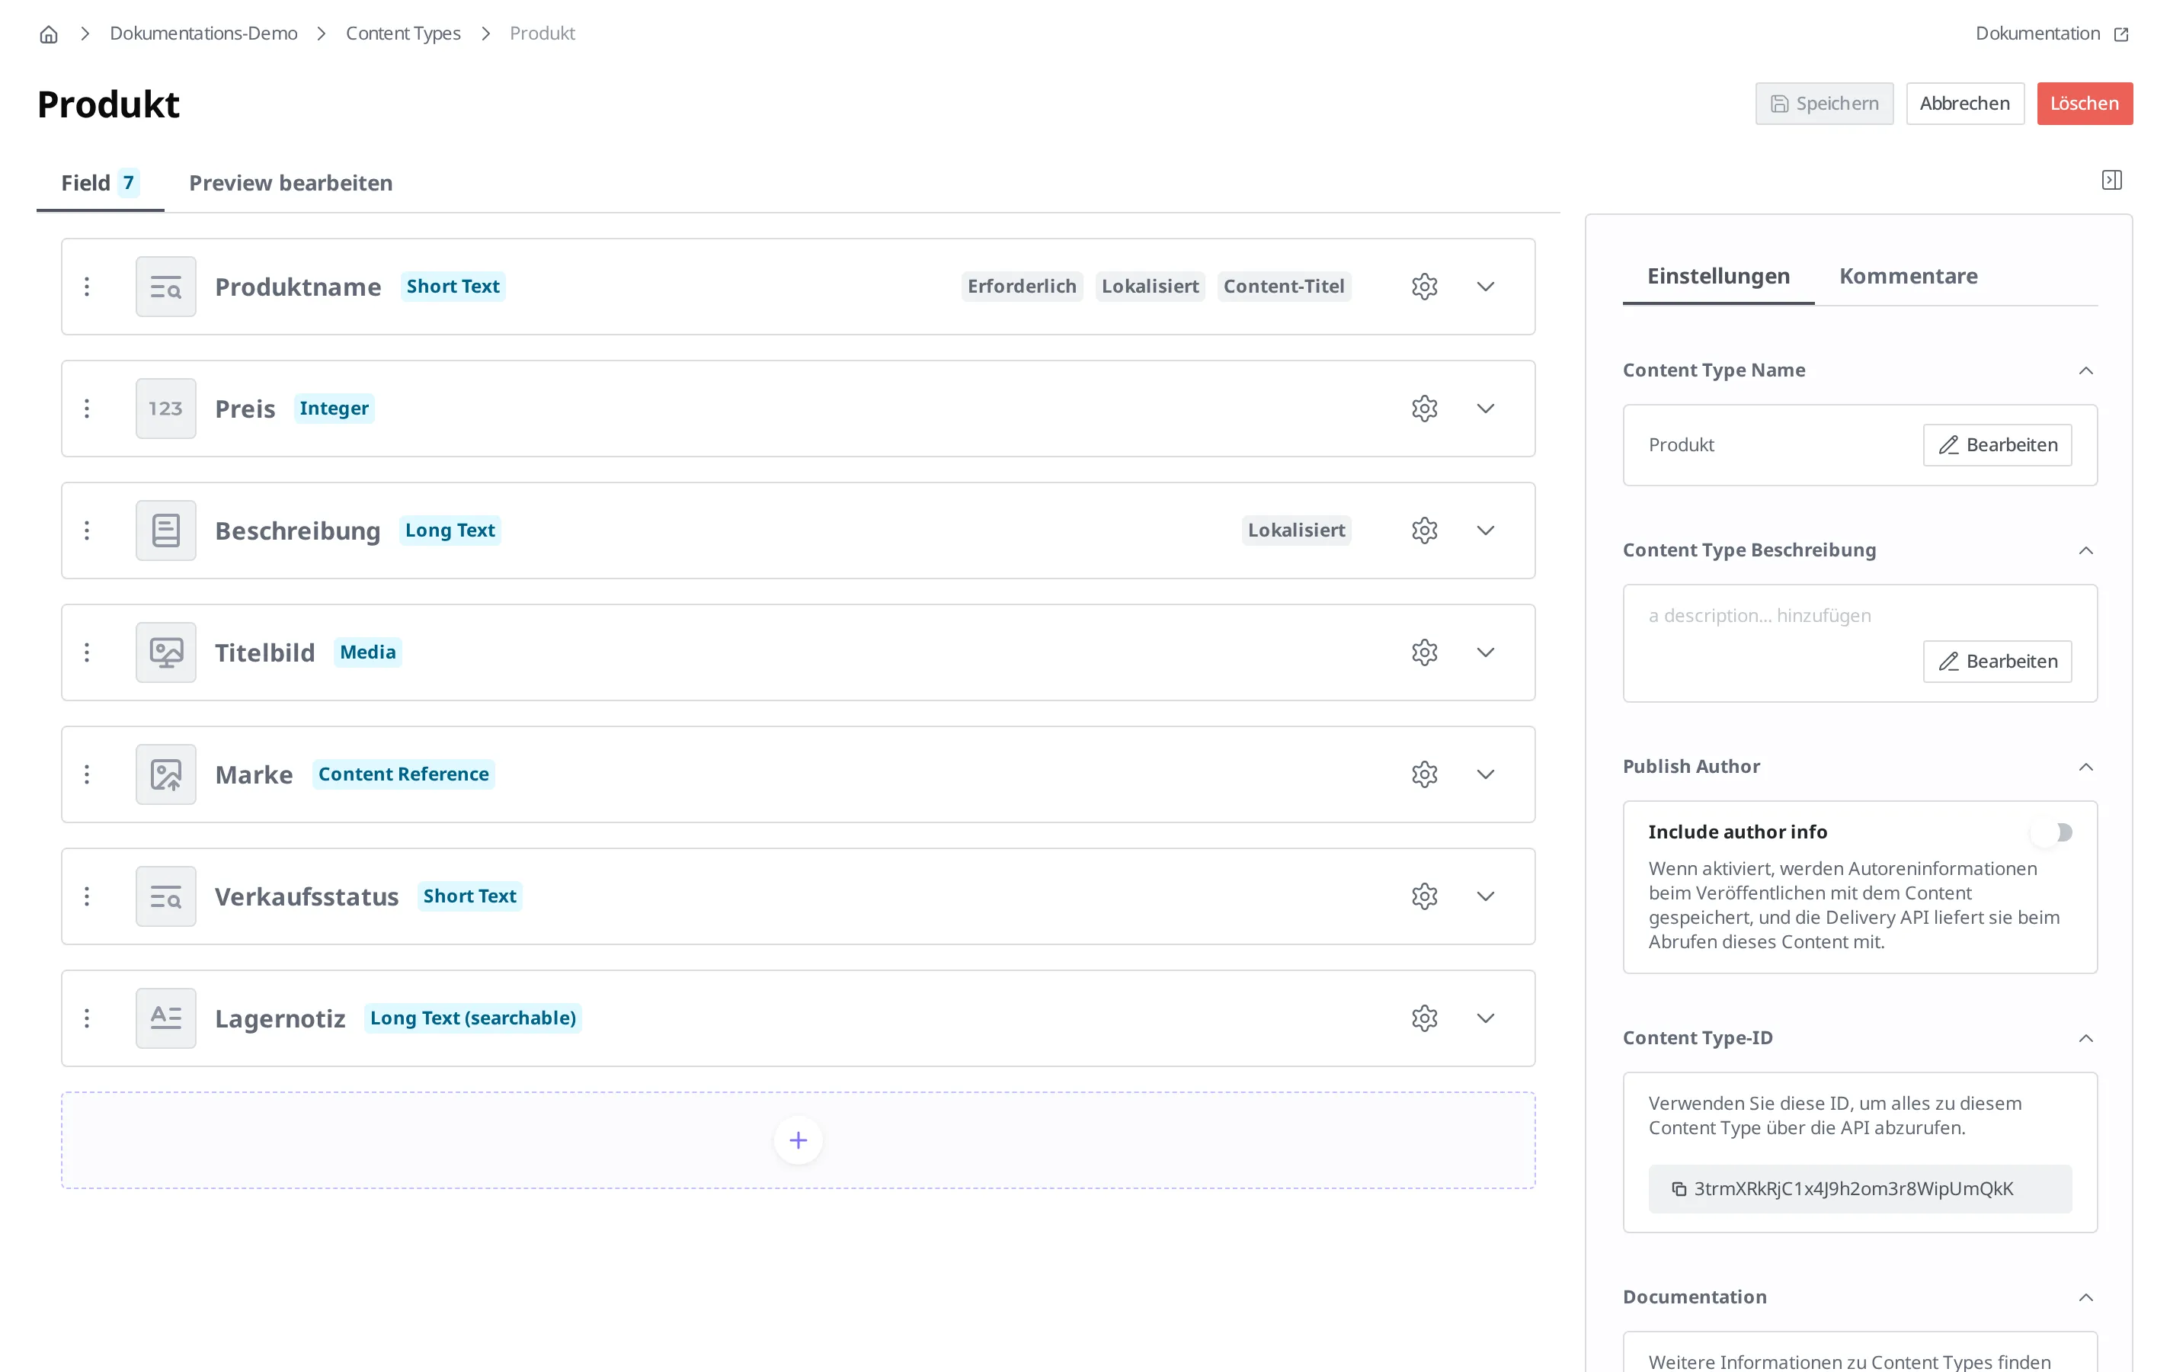Add a new field with plus icon
The height and width of the screenshot is (1372, 2170).
point(798,1140)
